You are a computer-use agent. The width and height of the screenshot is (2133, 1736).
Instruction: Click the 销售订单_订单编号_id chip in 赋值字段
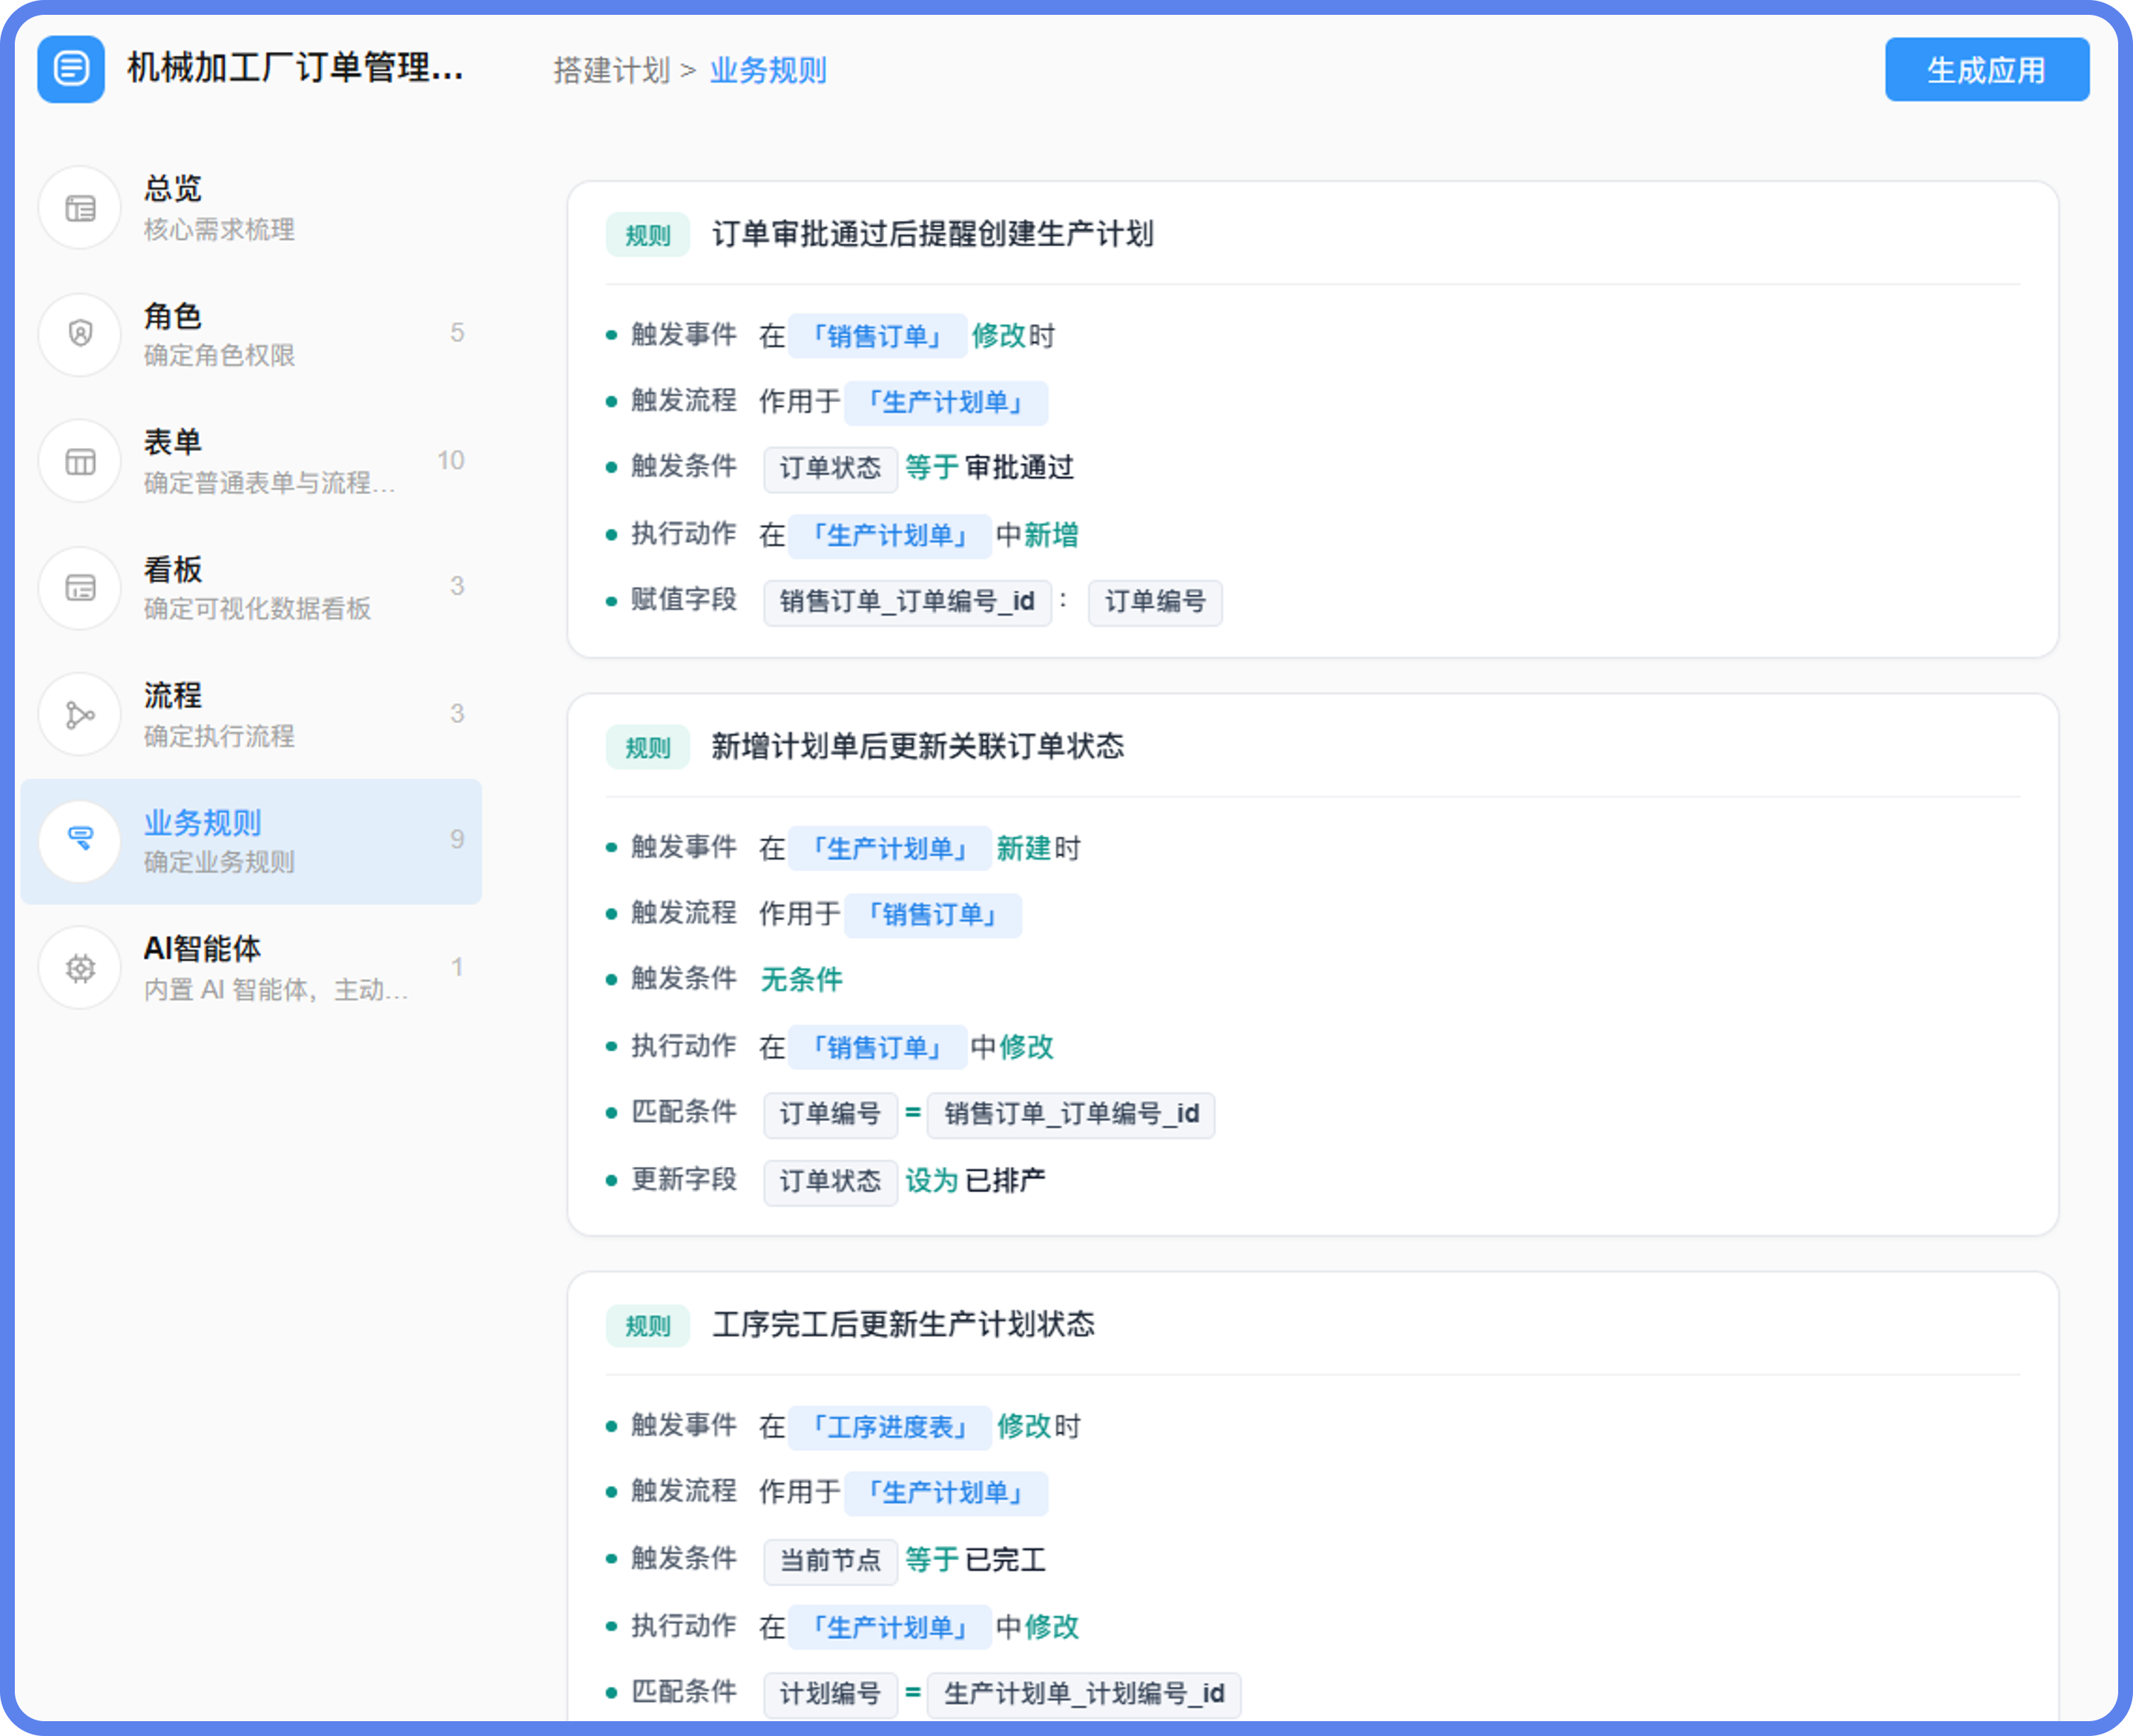tap(906, 602)
